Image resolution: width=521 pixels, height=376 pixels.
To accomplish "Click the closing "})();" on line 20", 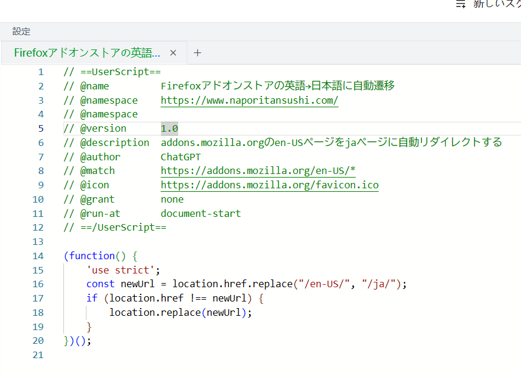I will pyautogui.click(x=77, y=341).
